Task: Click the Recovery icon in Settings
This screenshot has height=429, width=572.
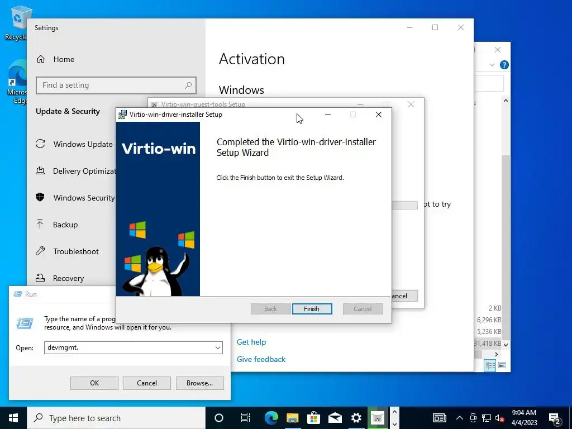Action: [x=40, y=278]
